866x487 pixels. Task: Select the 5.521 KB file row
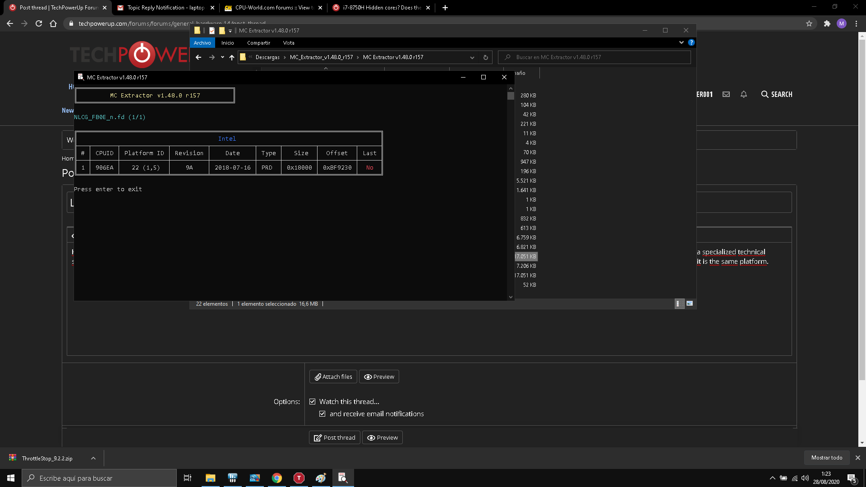[526, 181]
